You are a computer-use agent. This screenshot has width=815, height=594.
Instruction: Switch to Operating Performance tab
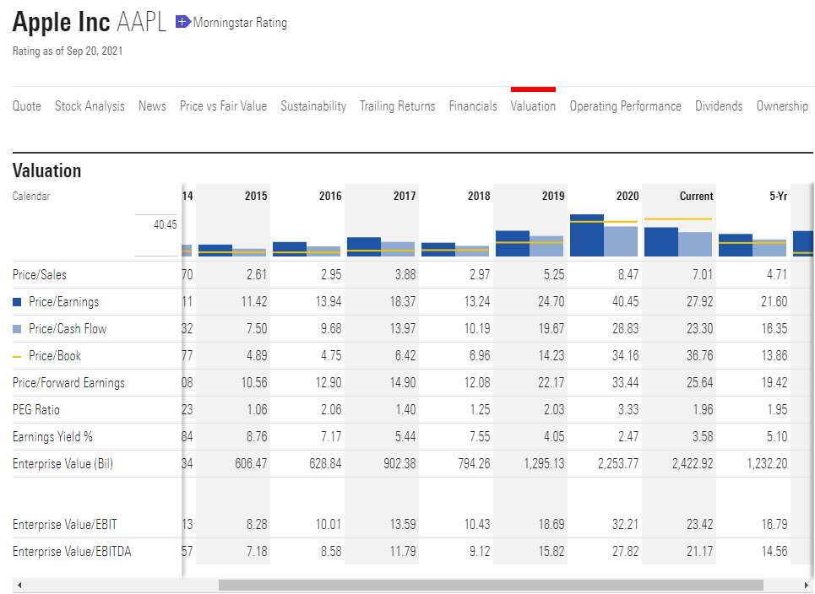625,106
